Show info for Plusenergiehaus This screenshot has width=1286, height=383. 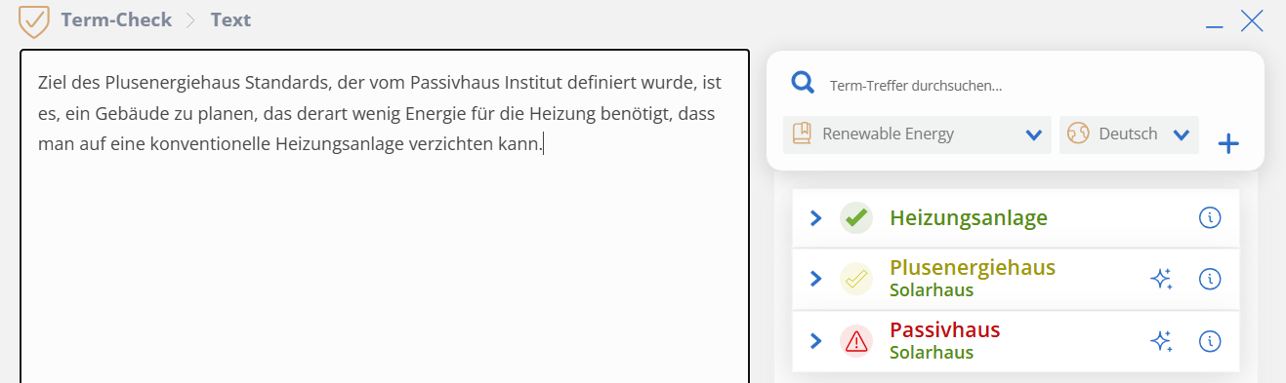pyautogui.click(x=1210, y=279)
